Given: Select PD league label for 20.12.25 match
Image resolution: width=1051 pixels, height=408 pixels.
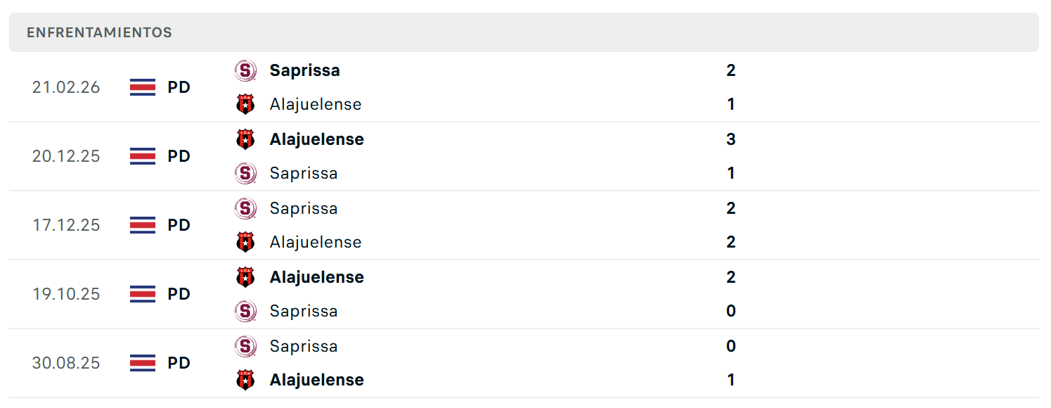Looking at the screenshot, I should (x=179, y=156).
